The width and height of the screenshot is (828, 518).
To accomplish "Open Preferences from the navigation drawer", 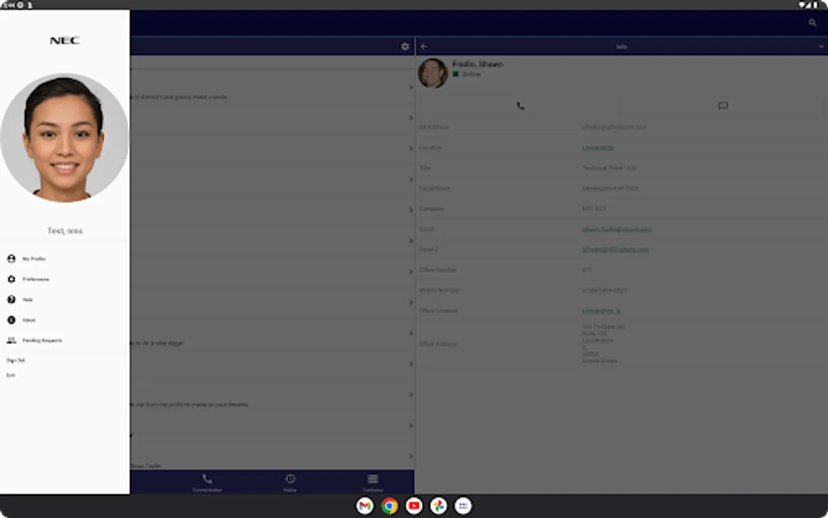I will pos(36,279).
